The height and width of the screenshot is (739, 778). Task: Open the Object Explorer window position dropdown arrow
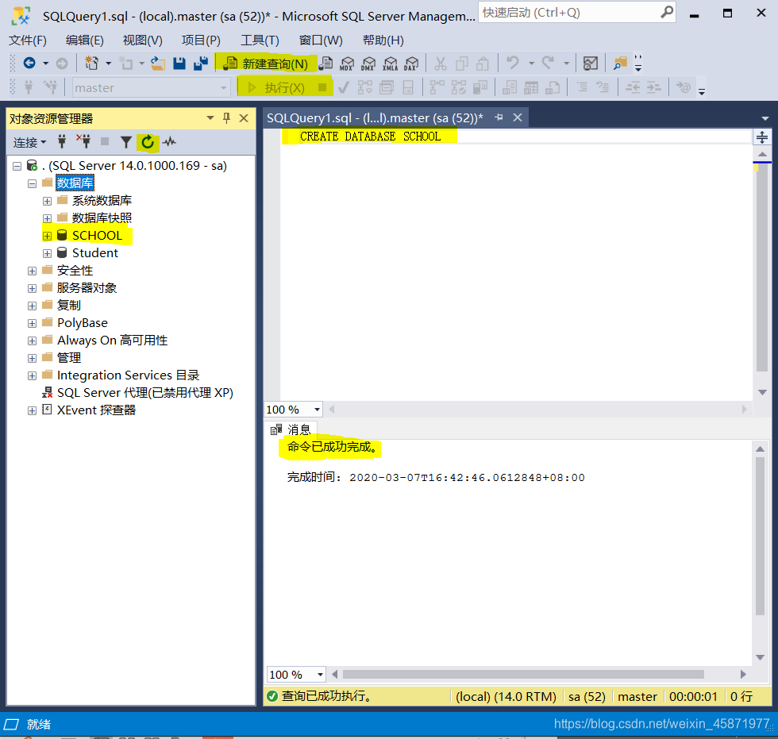[x=210, y=118]
